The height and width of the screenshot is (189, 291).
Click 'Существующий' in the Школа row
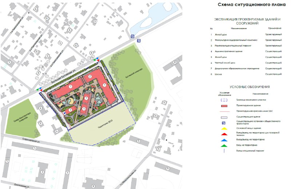pyautogui.click(x=274, y=74)
